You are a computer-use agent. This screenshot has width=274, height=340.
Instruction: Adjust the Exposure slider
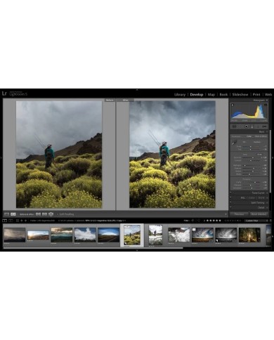click(x=253, y=158)
